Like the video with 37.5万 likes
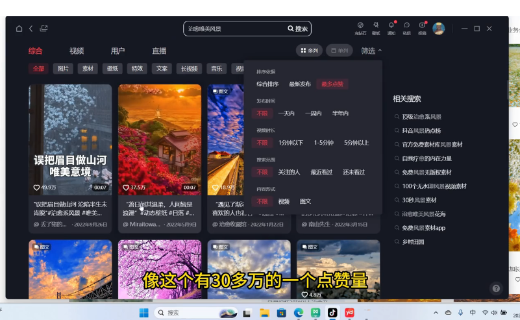 (126, 188)
